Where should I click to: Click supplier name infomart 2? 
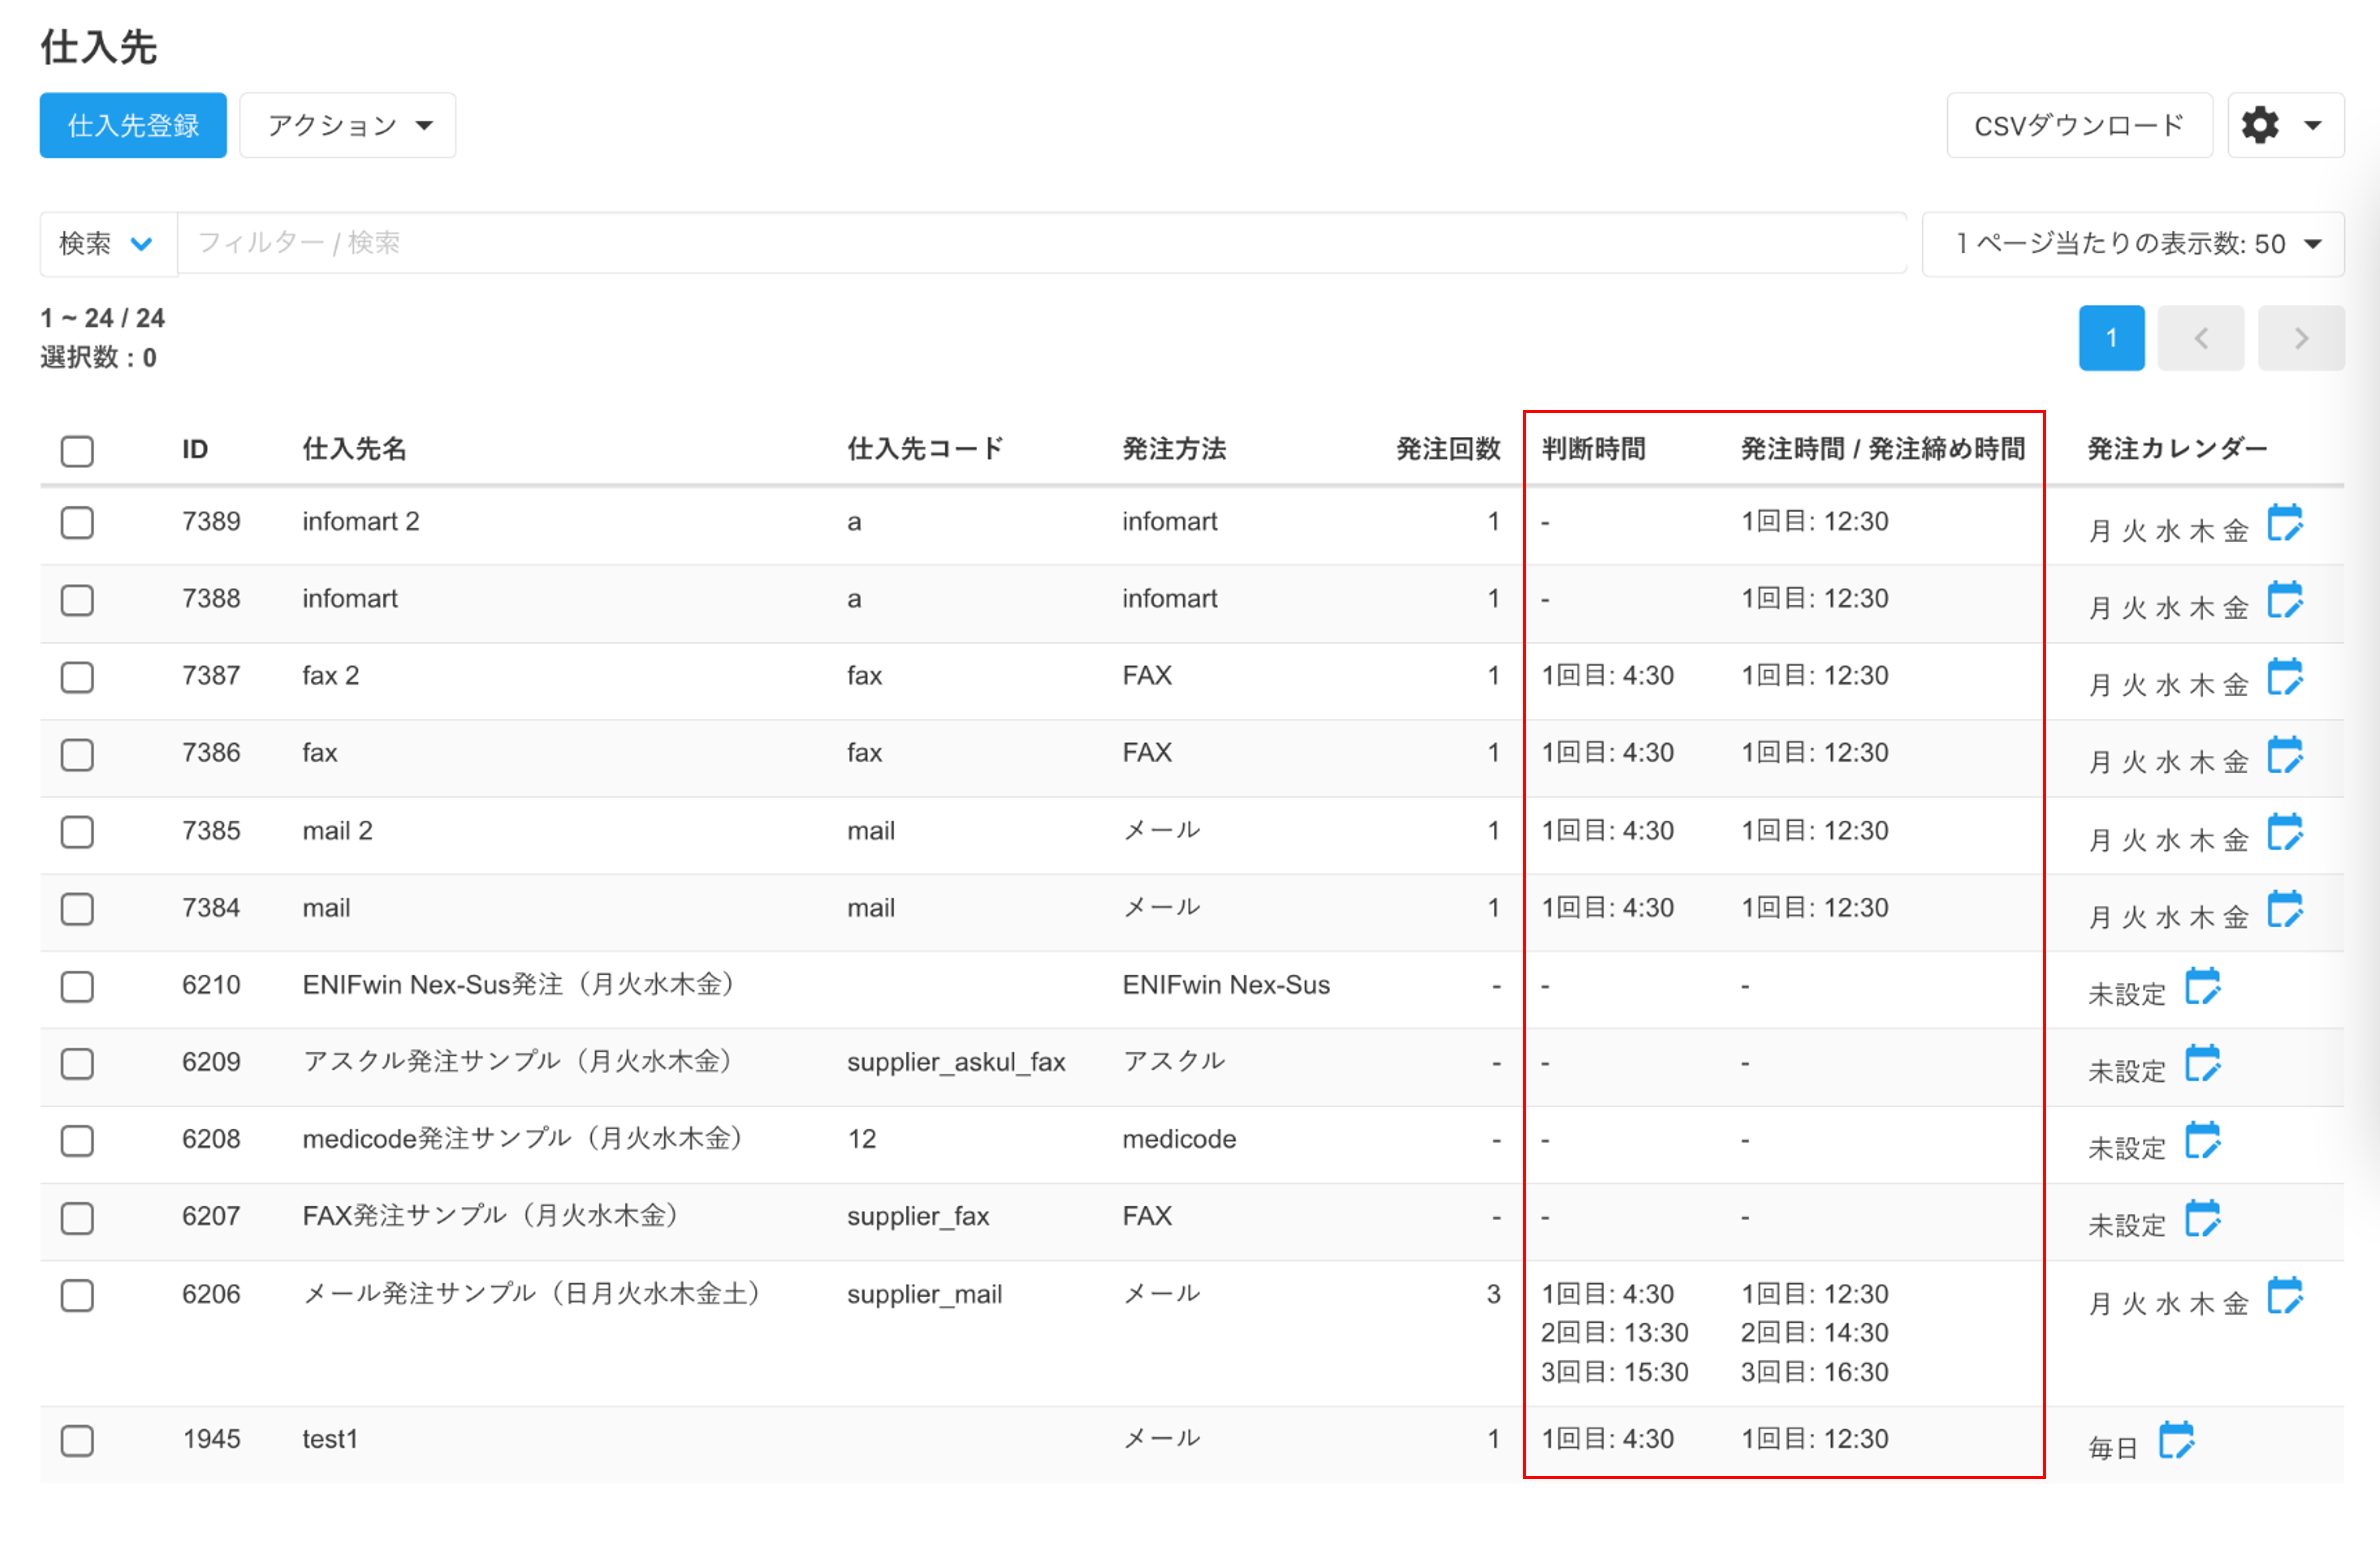(360, 521)
